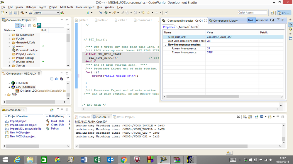Click the Quick Access search field
The image size is (293, 164).
point(252,13)
